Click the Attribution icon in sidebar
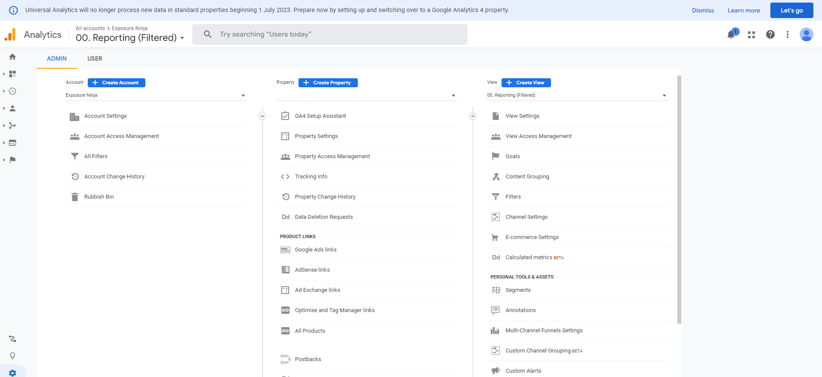Screen dimensions: 822x377 point(12,339)
